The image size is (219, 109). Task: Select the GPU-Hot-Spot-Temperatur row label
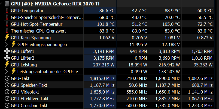tap(36, 24)
